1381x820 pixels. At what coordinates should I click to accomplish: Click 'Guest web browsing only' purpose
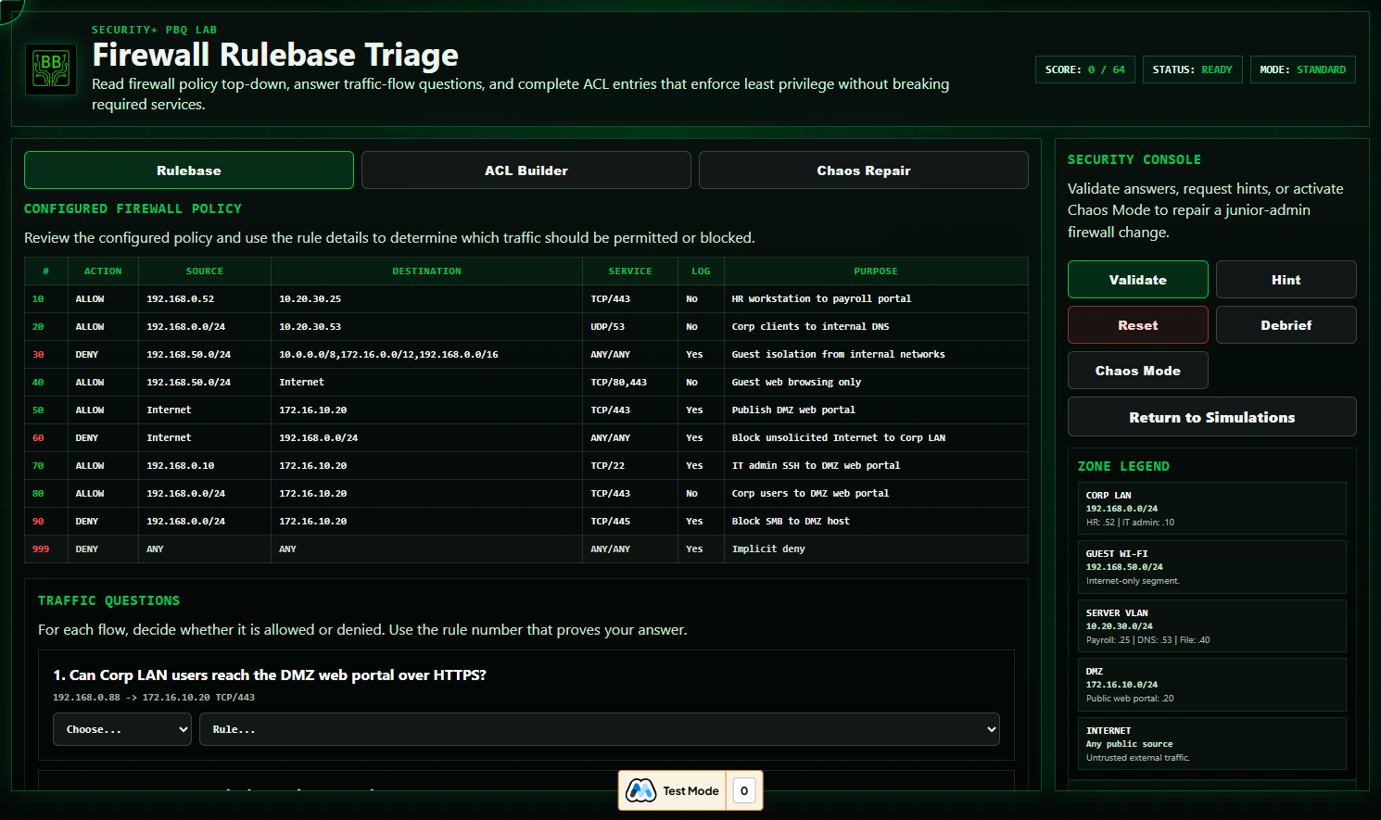tap(796, 383)
